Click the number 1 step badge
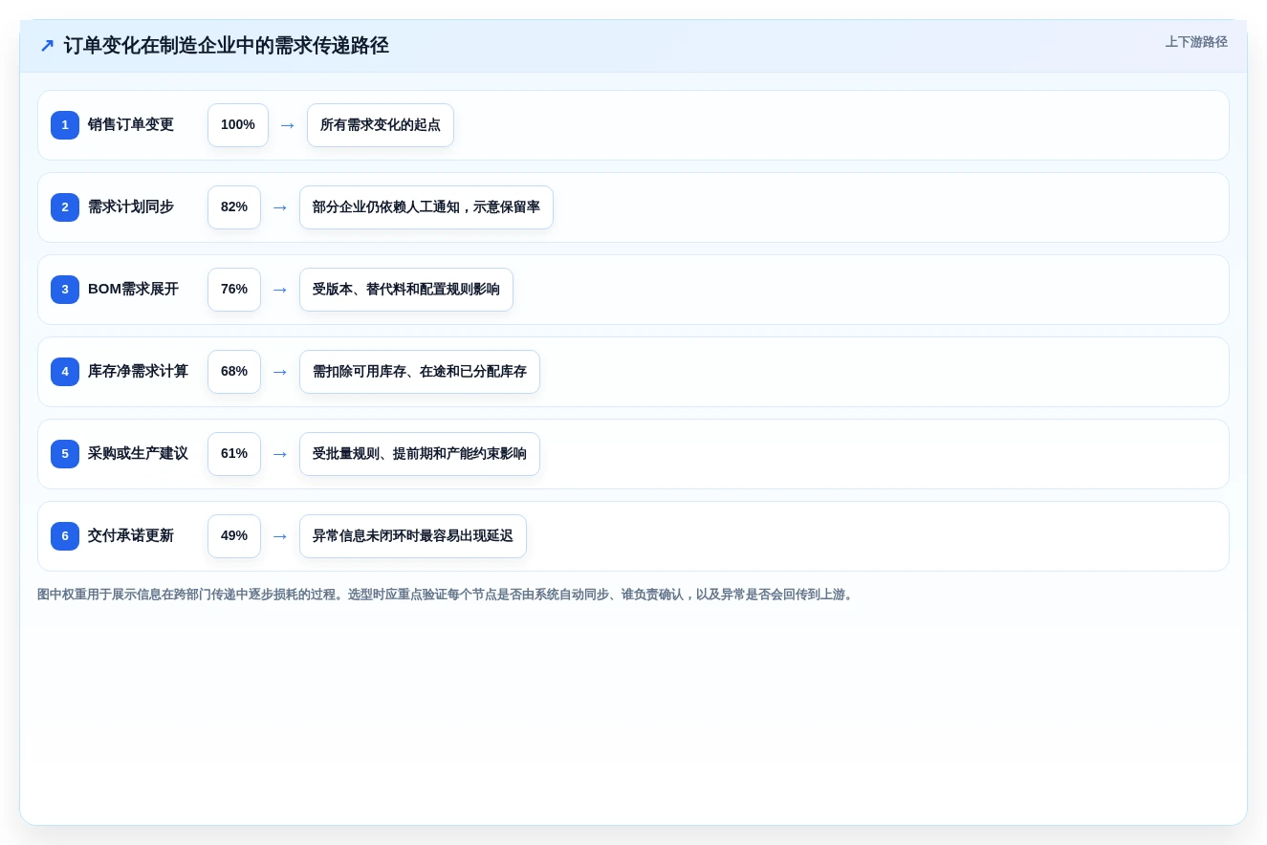This screenshot has width=1267, height=845. tap(65, 125)
